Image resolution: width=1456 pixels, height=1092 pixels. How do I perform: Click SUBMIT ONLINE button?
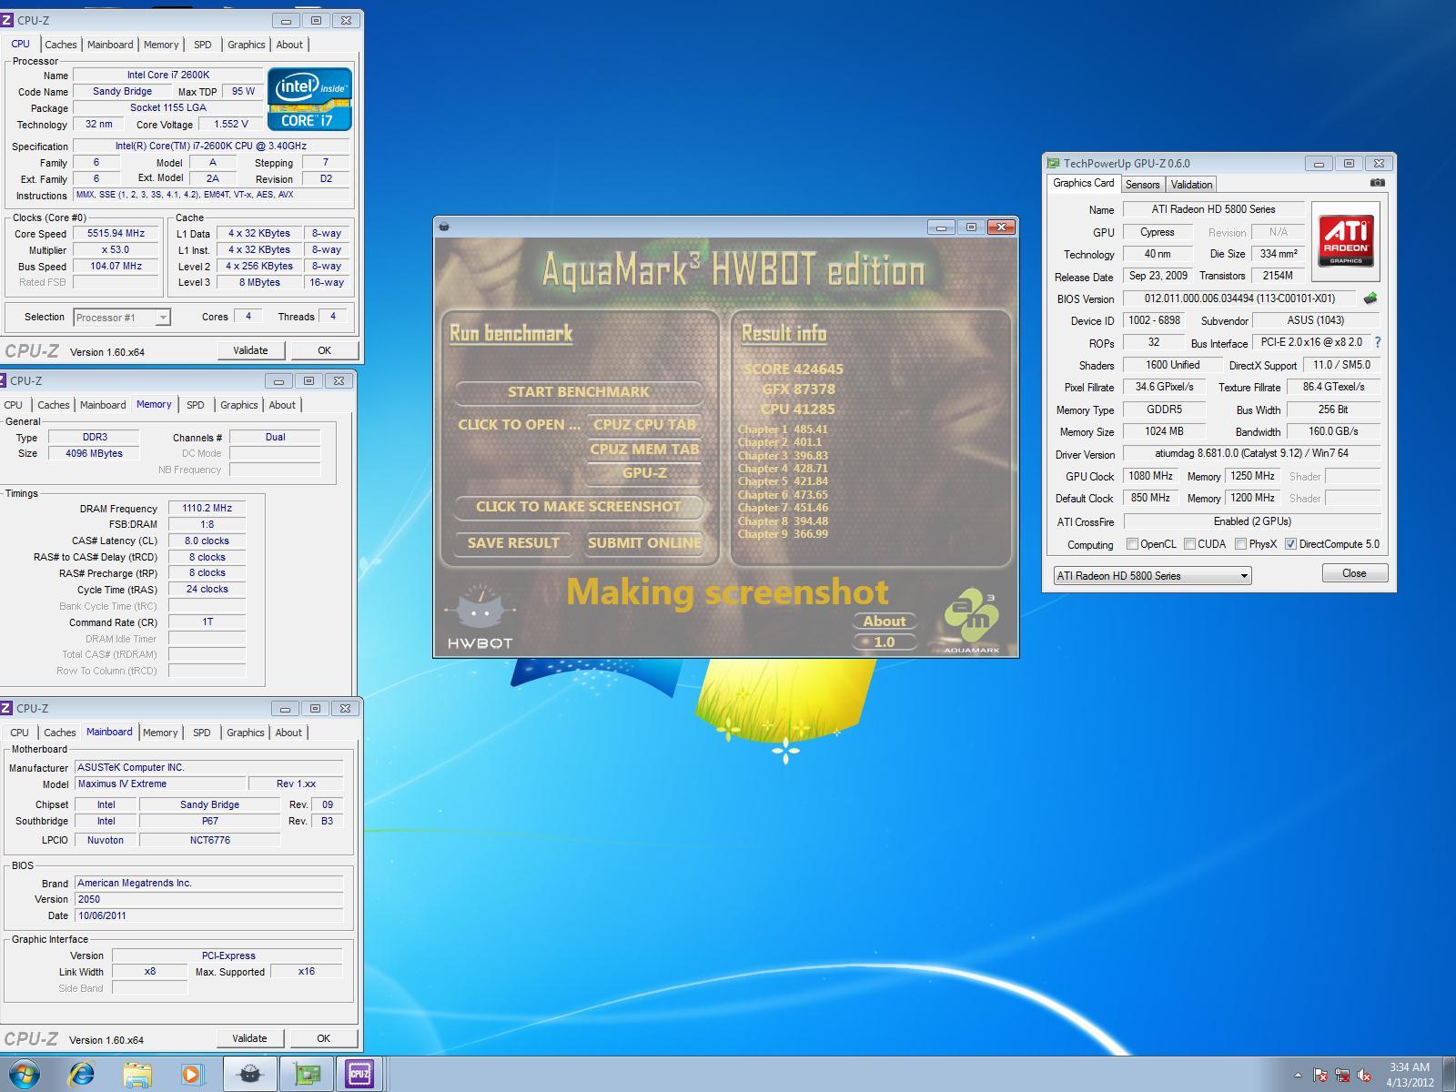(x=644, y=543)
